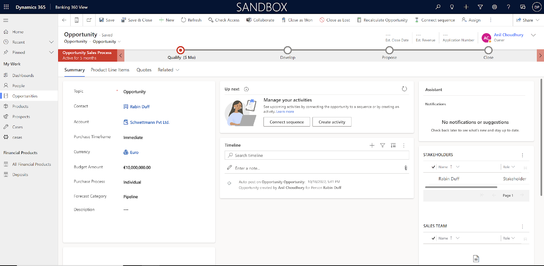The width and height of the screenshot is (544, 266).
Task: Open the Name column dropdown in Stakeholders
Action: [458, 167]
